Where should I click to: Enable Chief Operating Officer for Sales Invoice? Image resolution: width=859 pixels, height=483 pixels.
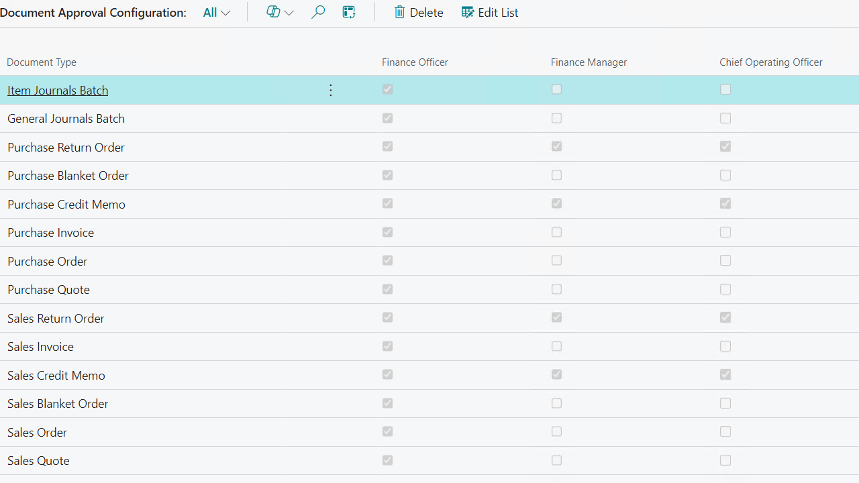pyautogui.click(x=725, y=346)
